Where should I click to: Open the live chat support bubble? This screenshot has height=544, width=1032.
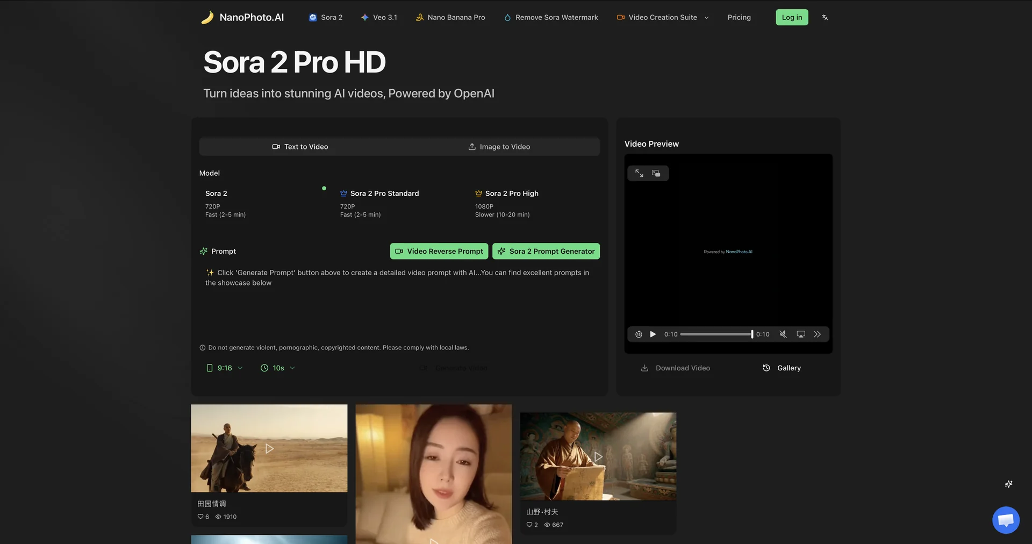point(1006,520)
